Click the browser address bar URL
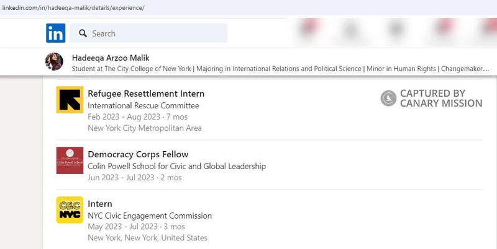This screenshot has width=497, height=249. (73, 8)
